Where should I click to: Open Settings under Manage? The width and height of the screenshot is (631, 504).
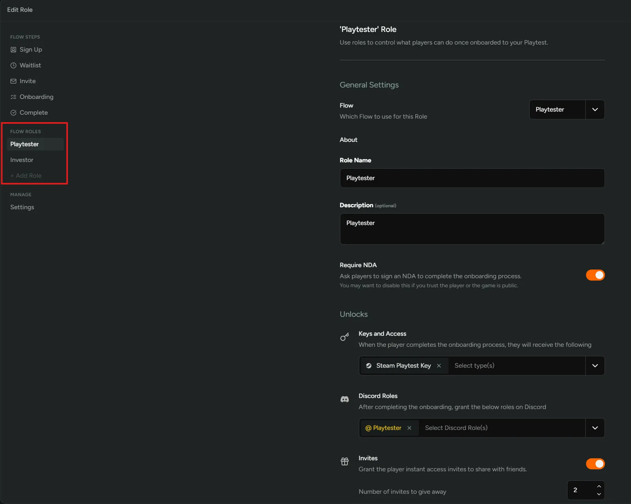(x=22, y=207)
